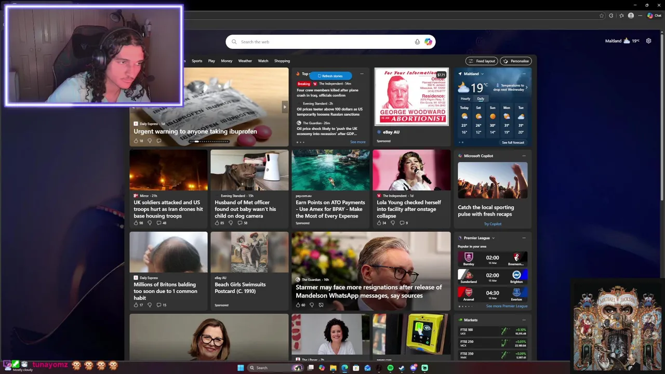Screen dimensions: 665x374
Task: Open Windows Start menu
Action: [x=241, y=368]
